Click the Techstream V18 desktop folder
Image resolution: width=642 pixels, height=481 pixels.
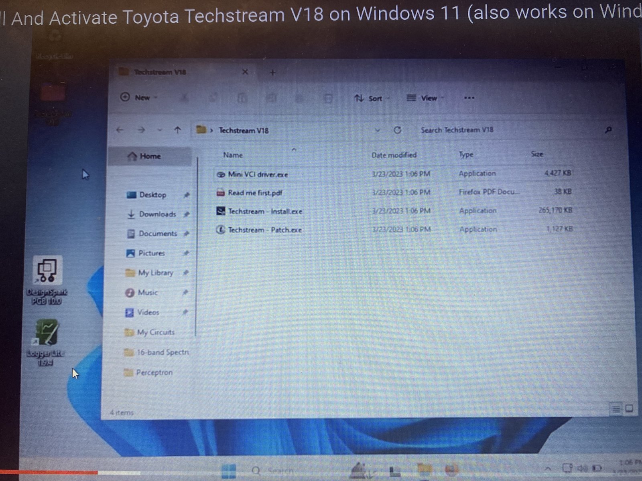(x=53, y=103)
